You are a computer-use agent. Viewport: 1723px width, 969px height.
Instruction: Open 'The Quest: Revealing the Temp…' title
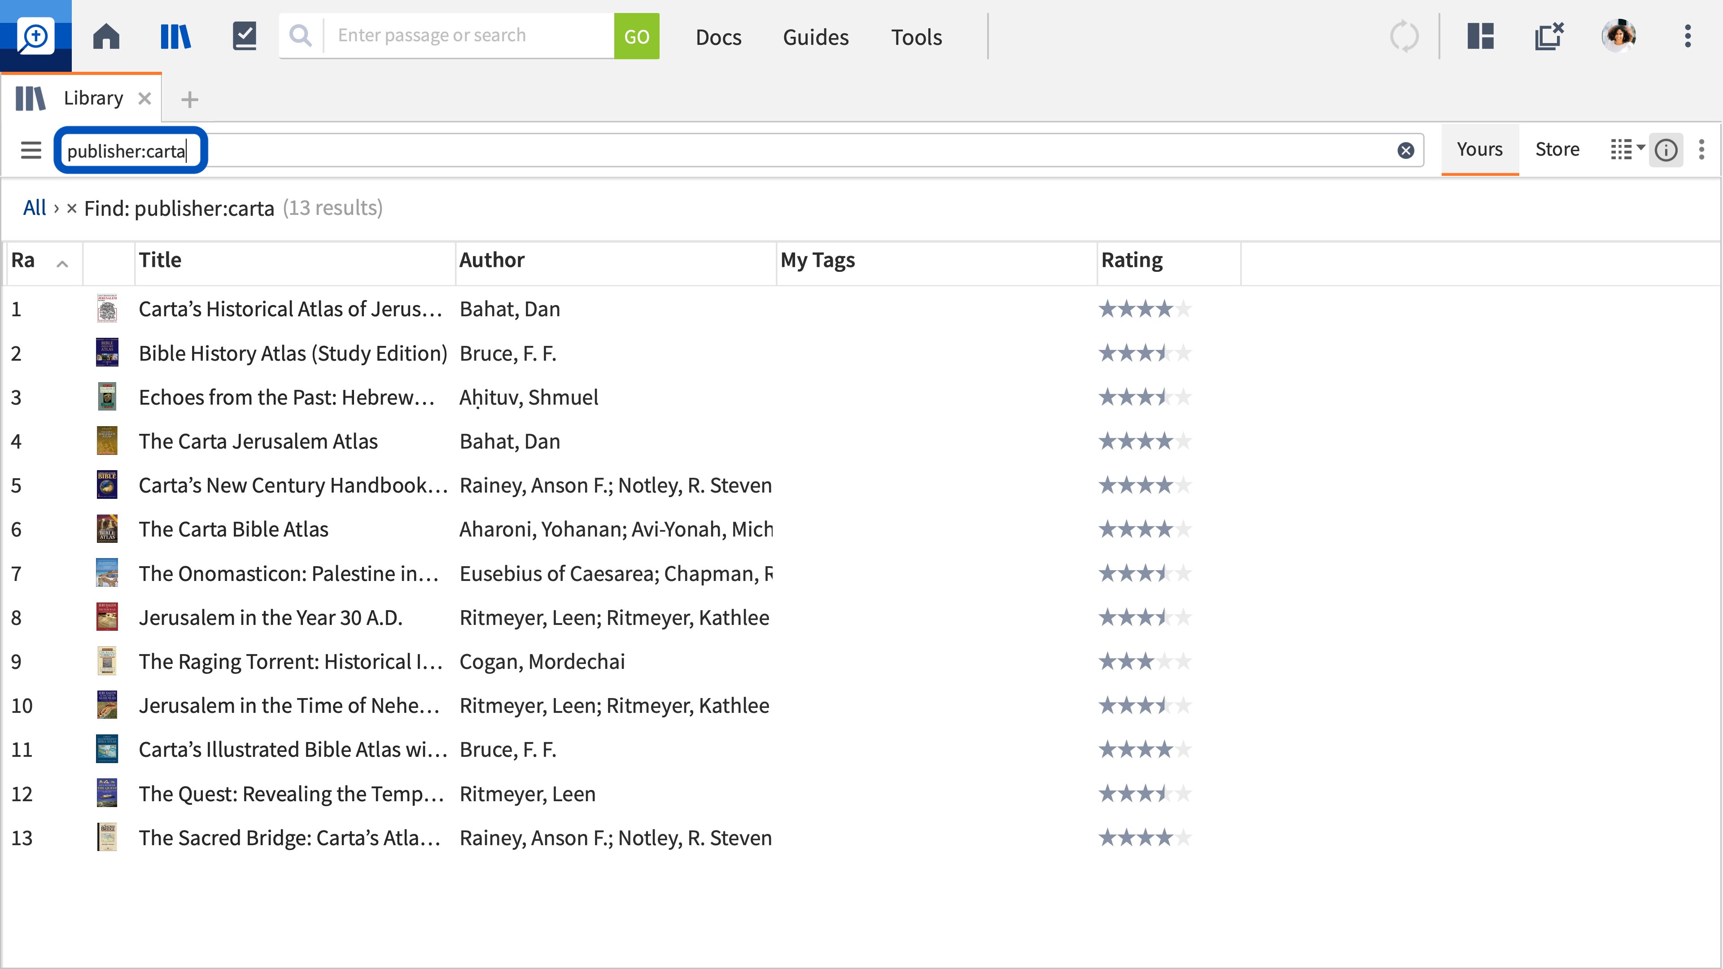[291, 794]
